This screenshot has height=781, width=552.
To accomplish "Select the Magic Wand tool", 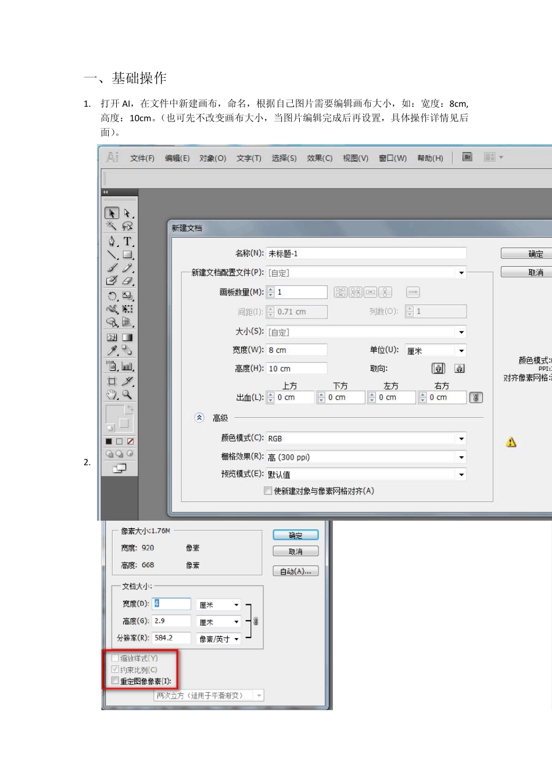I will 112,226.
